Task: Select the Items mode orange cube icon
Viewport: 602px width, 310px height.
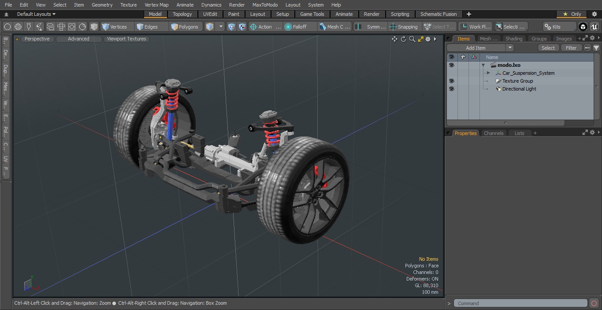Action: 210,27
